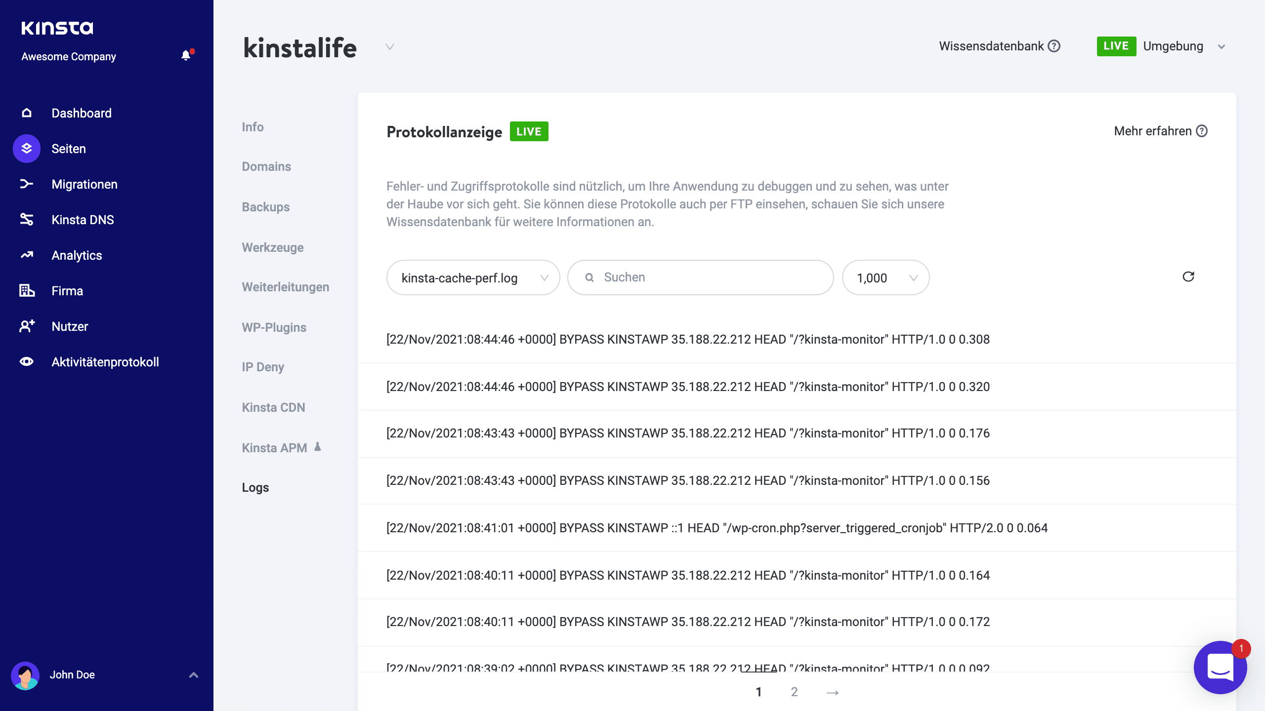This screenshot has height=711, width=1265.
Task: Refresh the log viewer
Action: [x=1189, y=276]
